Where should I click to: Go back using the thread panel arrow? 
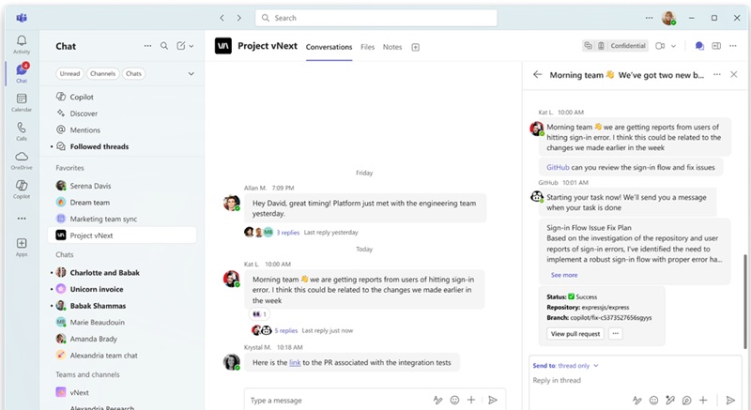(538, 74)
